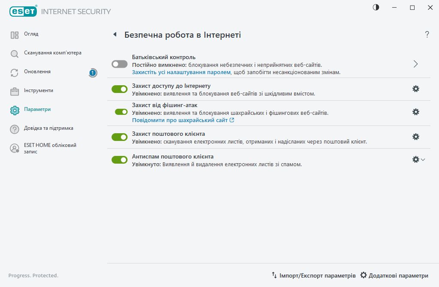Open settings gear for Захист доступу до Інтернету
439x287 pixels.
click(415, 89)
